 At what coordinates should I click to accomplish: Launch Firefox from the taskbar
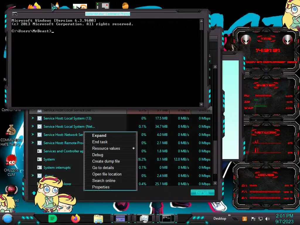point(76,219)
